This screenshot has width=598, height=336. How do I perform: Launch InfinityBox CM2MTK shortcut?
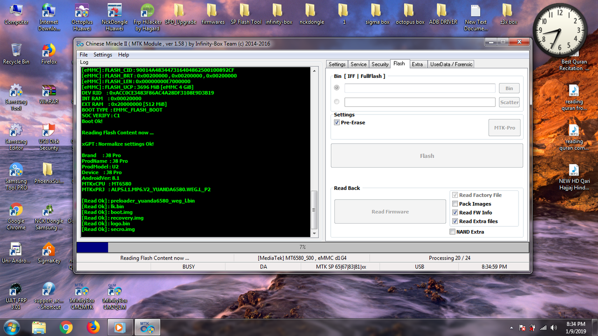(x=82, y=296)
